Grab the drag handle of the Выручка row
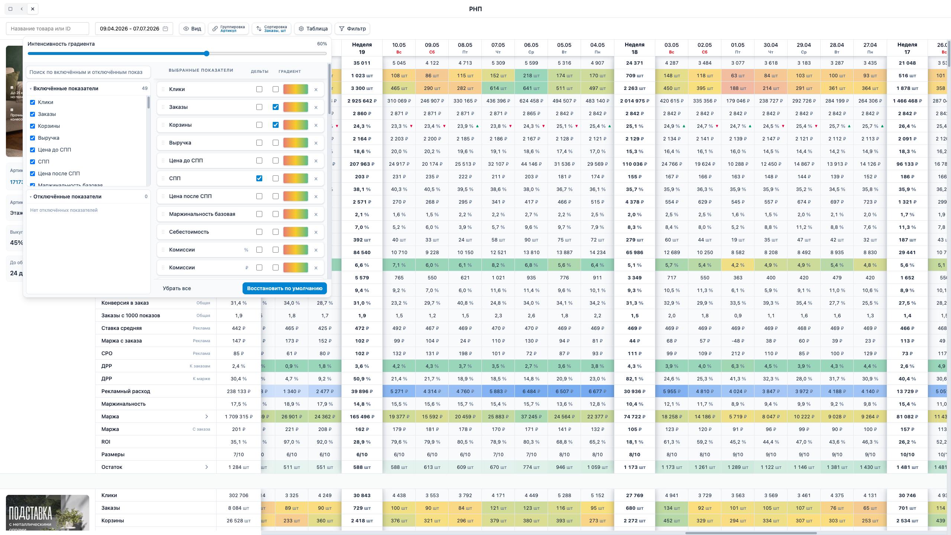 pyautogui.click(x=163, y=143)
